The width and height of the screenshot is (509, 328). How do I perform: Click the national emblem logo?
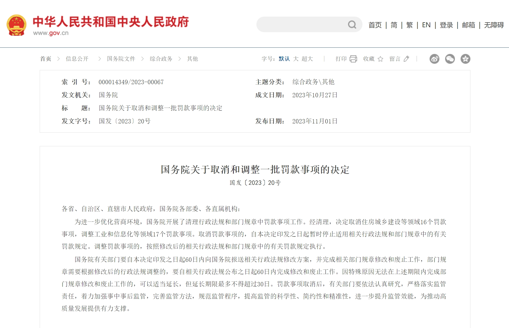coord(17,25)
